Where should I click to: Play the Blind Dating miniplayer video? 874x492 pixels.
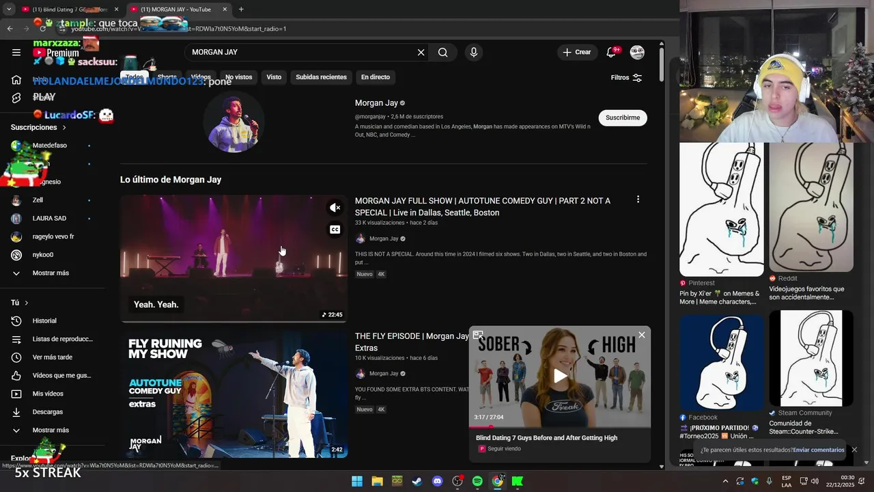point(560,376)
